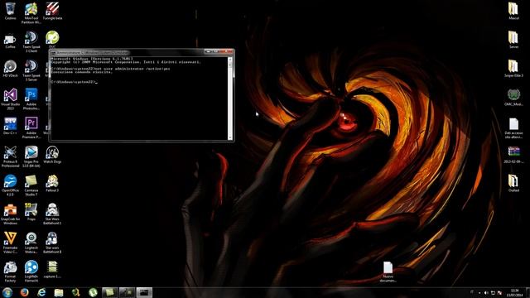Select the Dev-C++ desktop shortcut

tap(10, 126)
